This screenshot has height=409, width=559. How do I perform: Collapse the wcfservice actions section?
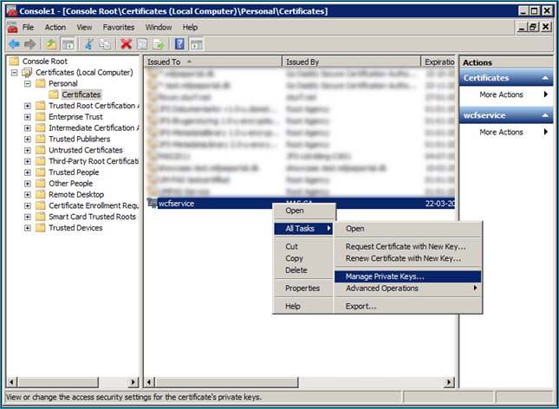pyautogui.click(x=545, y=115)
